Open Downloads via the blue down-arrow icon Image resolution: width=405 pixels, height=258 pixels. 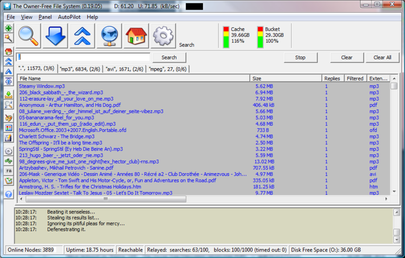[56, 36]
